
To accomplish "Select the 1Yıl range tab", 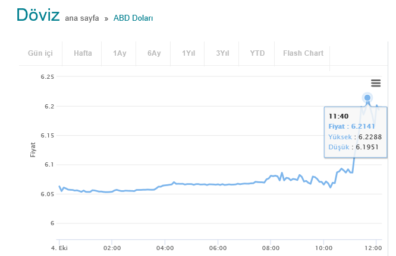I will point(188,53).
